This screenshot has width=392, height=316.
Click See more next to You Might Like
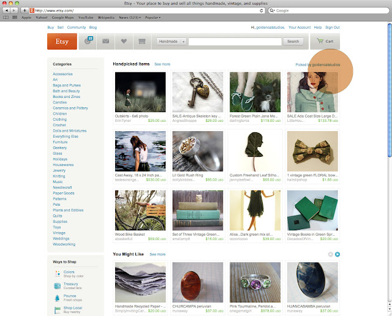[157, 254]
